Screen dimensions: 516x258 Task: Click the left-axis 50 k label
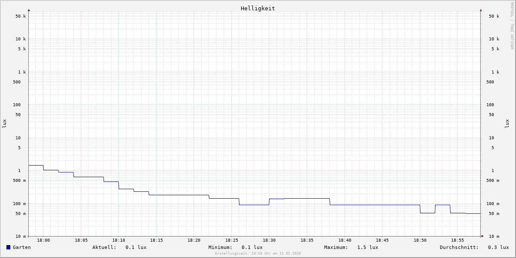click(x=21, y=16)
